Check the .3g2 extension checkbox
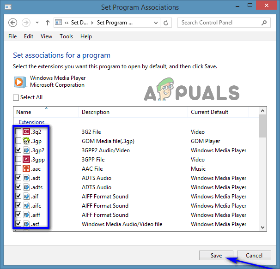Image resolution: width=280 pixels, height=269 pixels. coord(18,132)
